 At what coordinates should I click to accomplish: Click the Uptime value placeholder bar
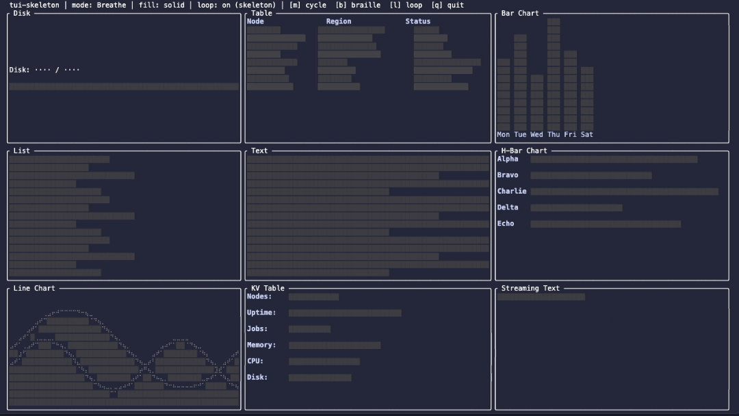point(345,313)
